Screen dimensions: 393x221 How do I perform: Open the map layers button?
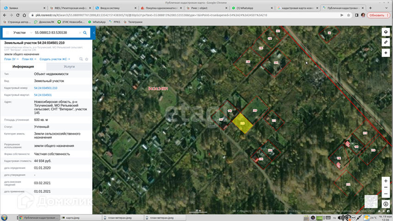pos(386,32)
